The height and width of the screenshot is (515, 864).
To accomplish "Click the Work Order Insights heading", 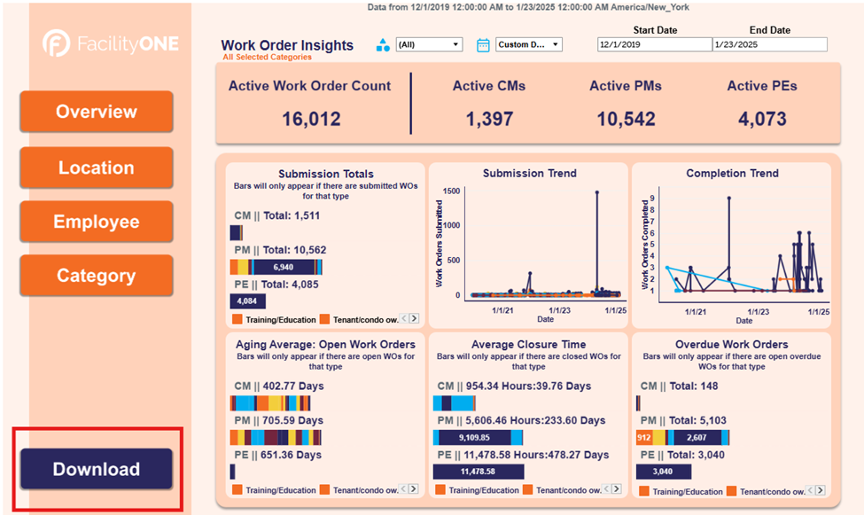I will pyautogui.click(x=287, y=45).
